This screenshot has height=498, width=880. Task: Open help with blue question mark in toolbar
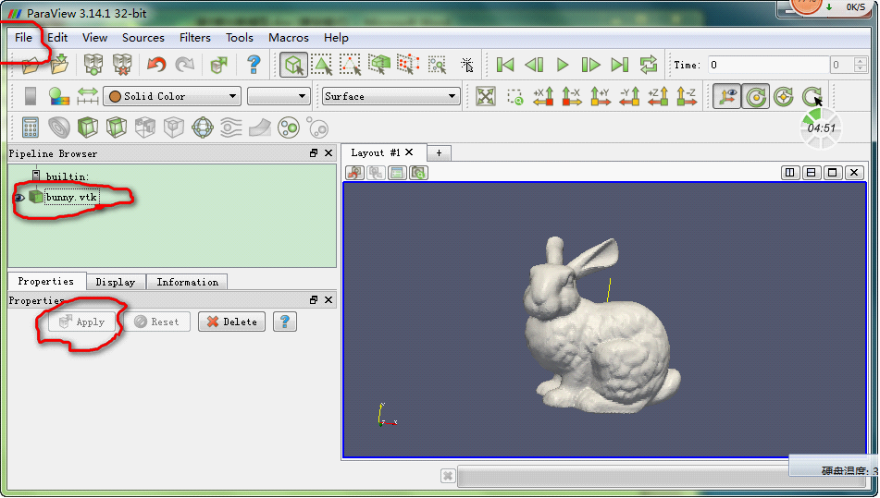click(x=254, y=65)
